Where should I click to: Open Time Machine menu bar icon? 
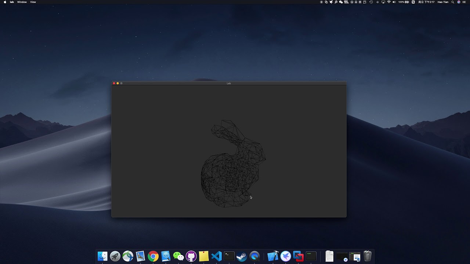click(371, 2)
